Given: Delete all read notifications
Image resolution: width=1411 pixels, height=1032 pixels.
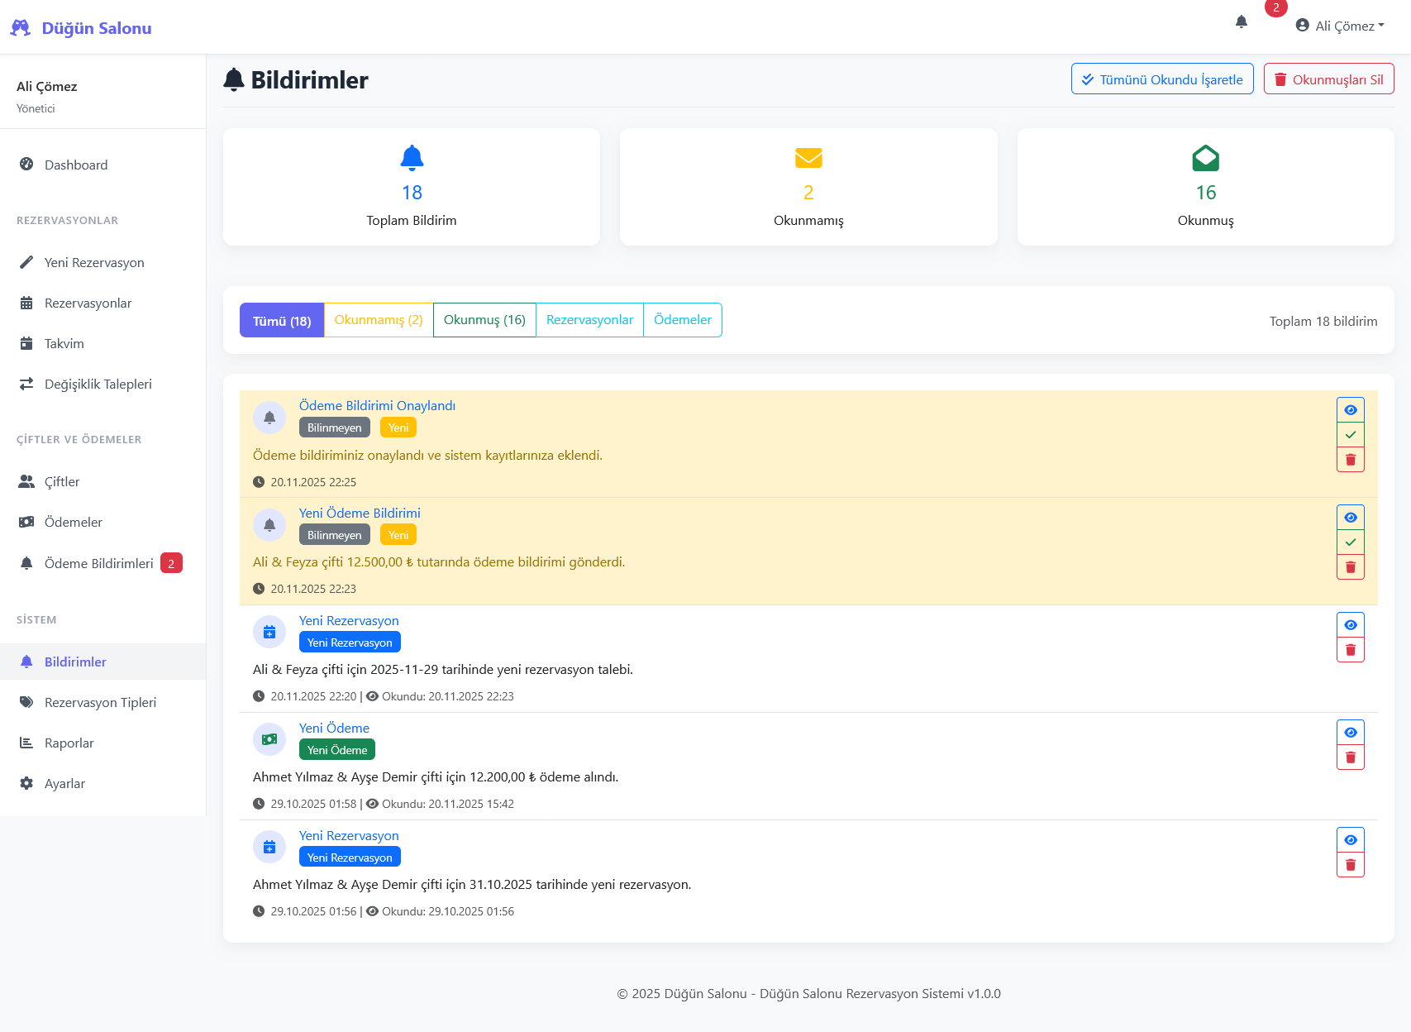Looking at the screenshot, I should pos(1328,79).
